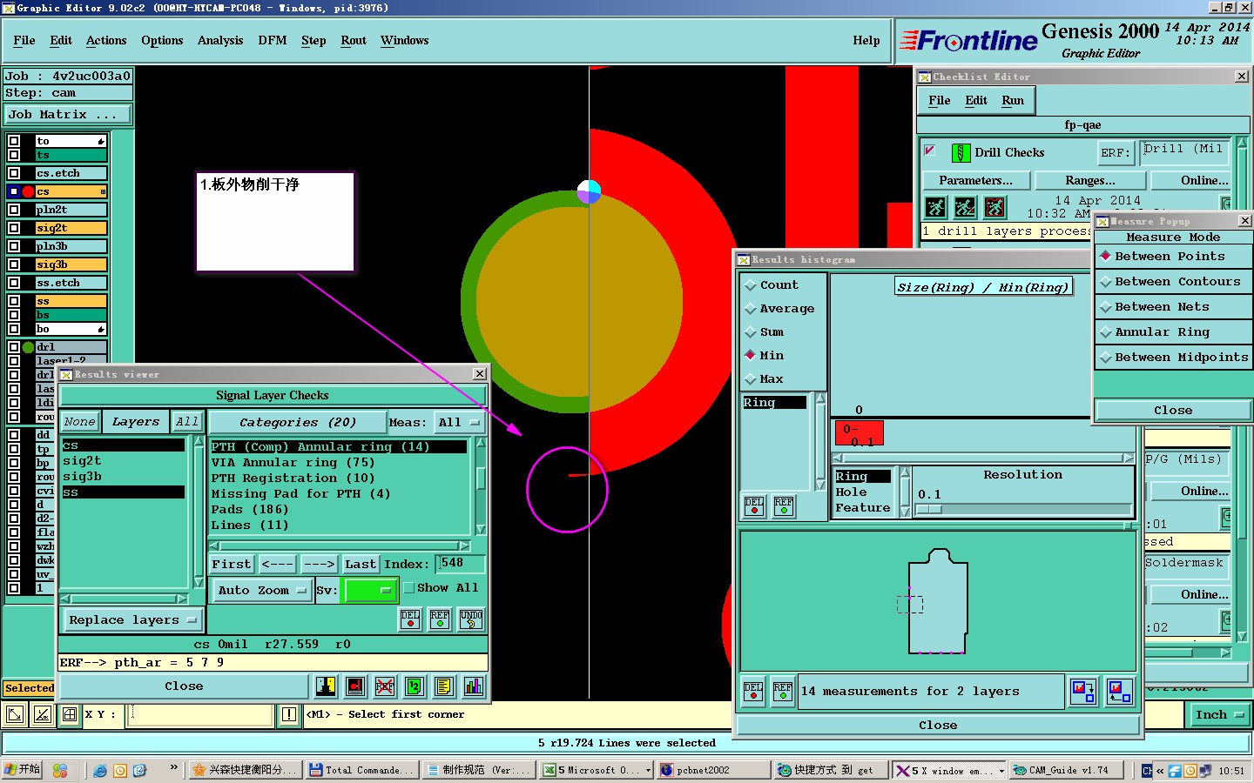Choose Between Contours measure mode
1254x783 pixels.
(1173, 282)
